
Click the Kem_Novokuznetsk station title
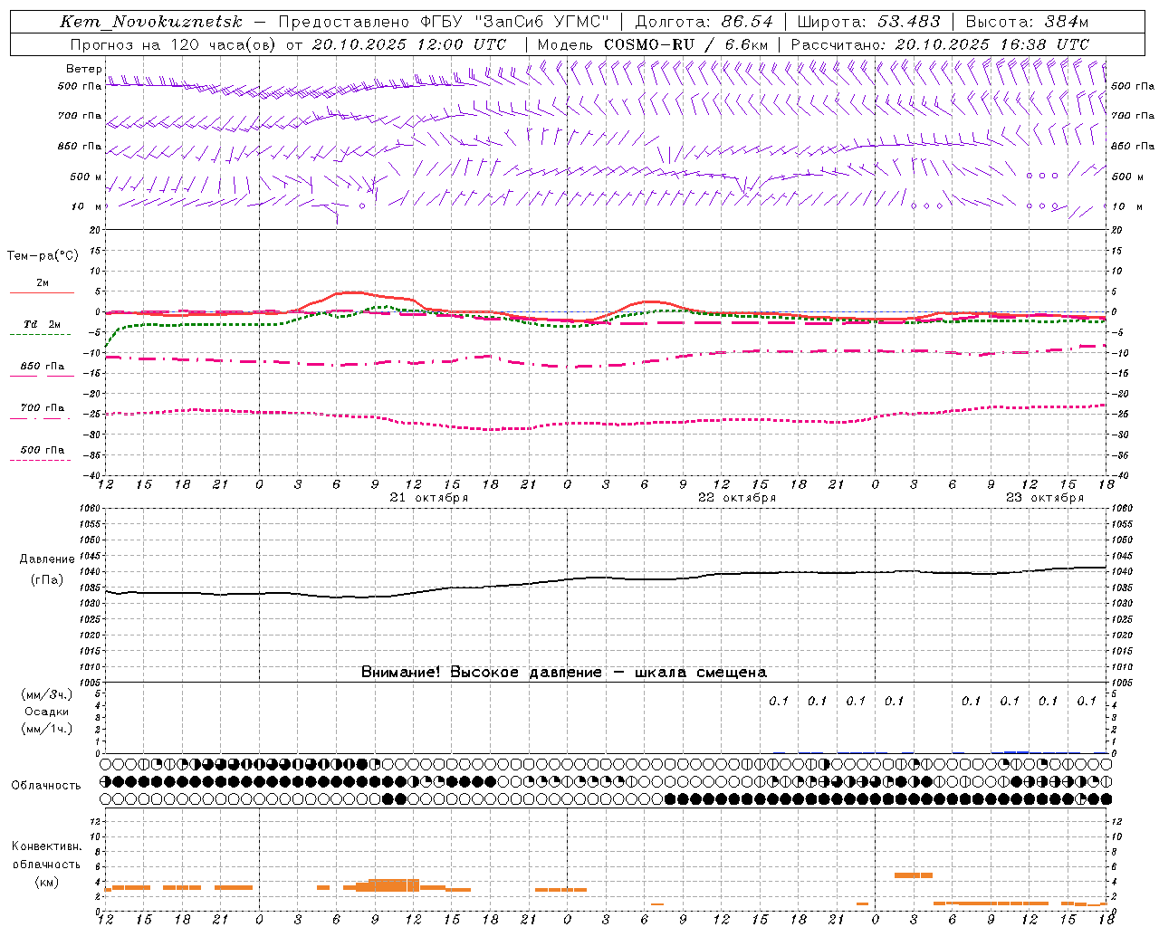[x=150, y=22]
